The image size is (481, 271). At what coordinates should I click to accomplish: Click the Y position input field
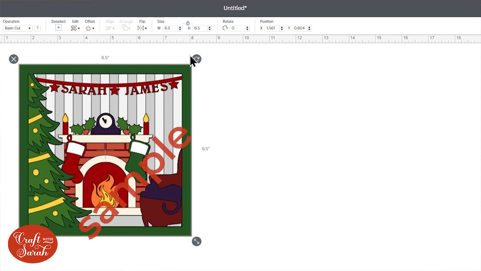coord(299,28)
